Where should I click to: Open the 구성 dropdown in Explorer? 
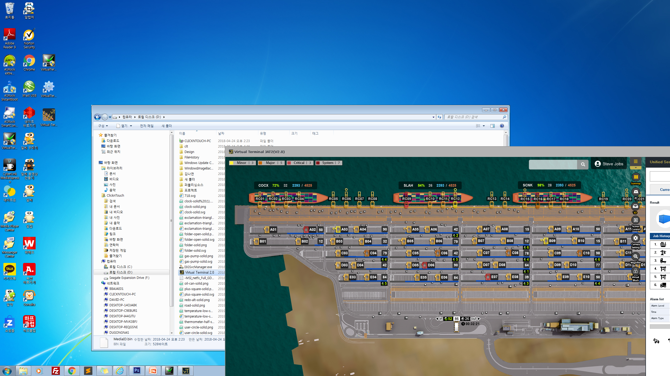tap(103, 126)
